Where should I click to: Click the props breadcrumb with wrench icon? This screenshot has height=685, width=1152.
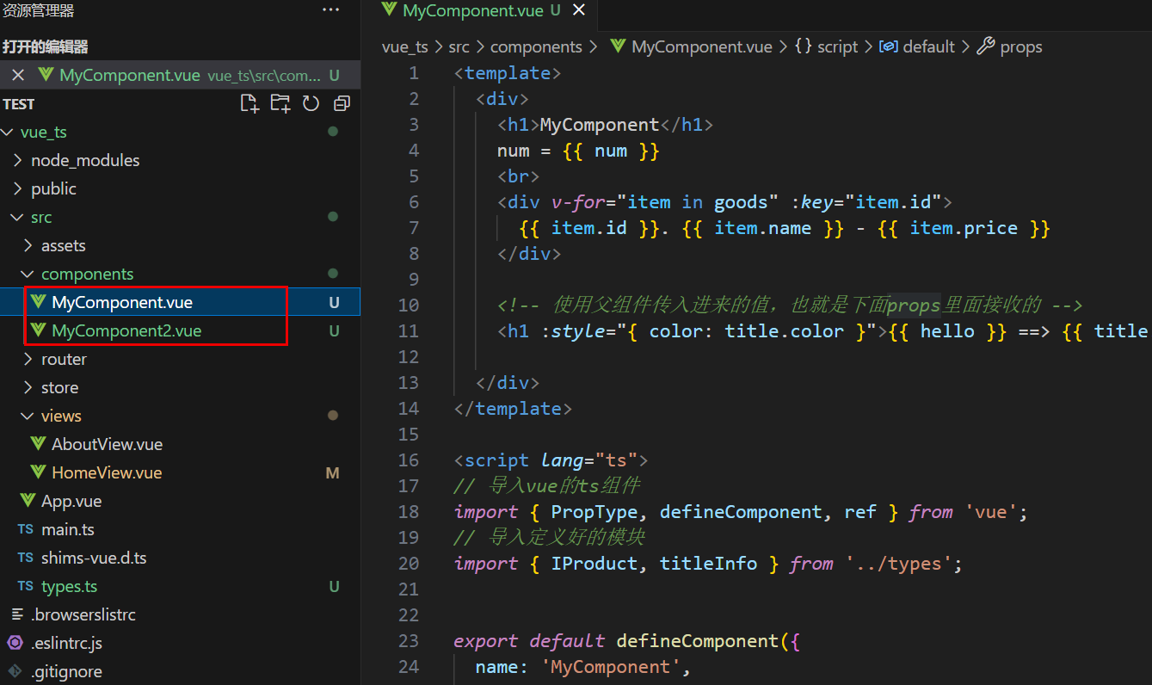[x=1010, y=46]
